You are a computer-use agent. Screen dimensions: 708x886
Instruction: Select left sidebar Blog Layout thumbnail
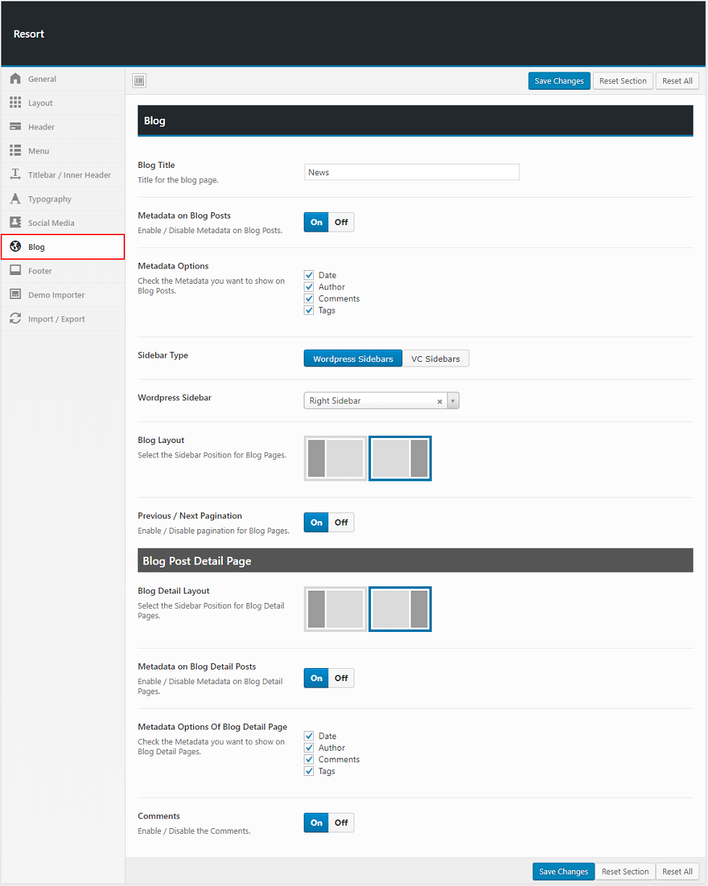pyautogui.click(x=336, y=458)
